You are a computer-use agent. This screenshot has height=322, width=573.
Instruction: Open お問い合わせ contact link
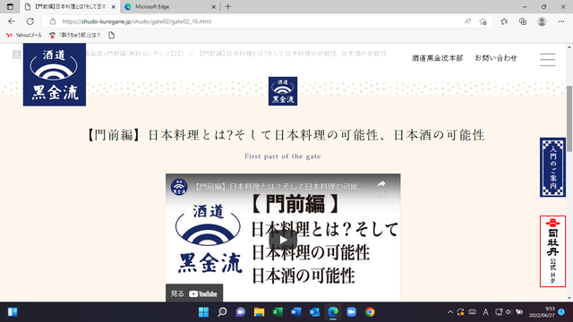[x=496, y=58]
